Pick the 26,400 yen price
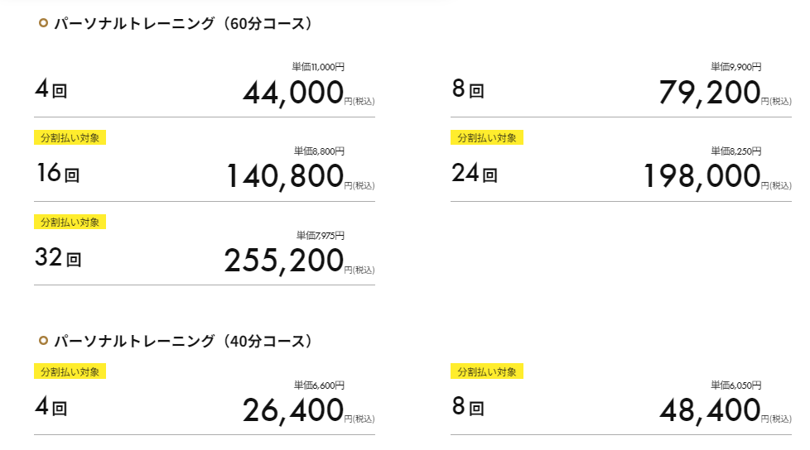Screen dimensions: 810x450 click(293, 410)
